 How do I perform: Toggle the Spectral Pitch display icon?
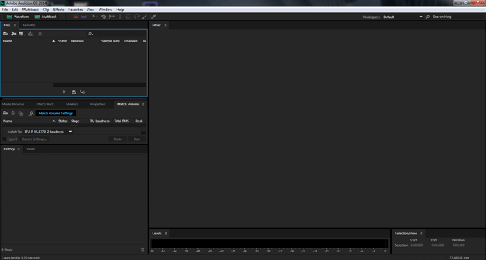tap(84, 17)
